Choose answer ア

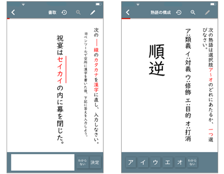(x=131, y=162)
